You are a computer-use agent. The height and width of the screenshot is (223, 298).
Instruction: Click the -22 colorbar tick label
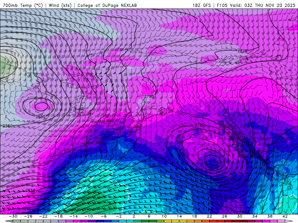coord(43,216)
